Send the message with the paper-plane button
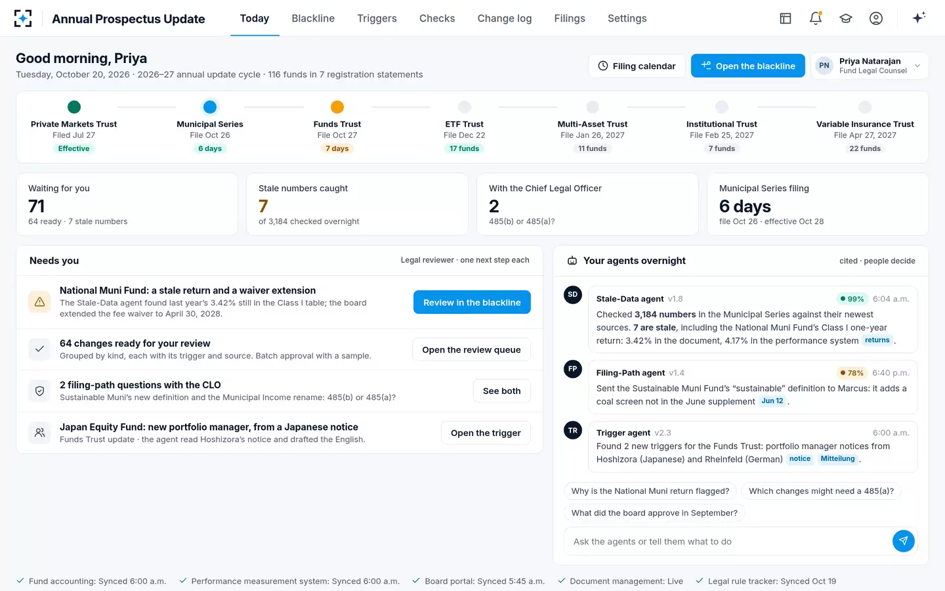The height and width of the screenshot is (591, 945). (x=904, y=541)
